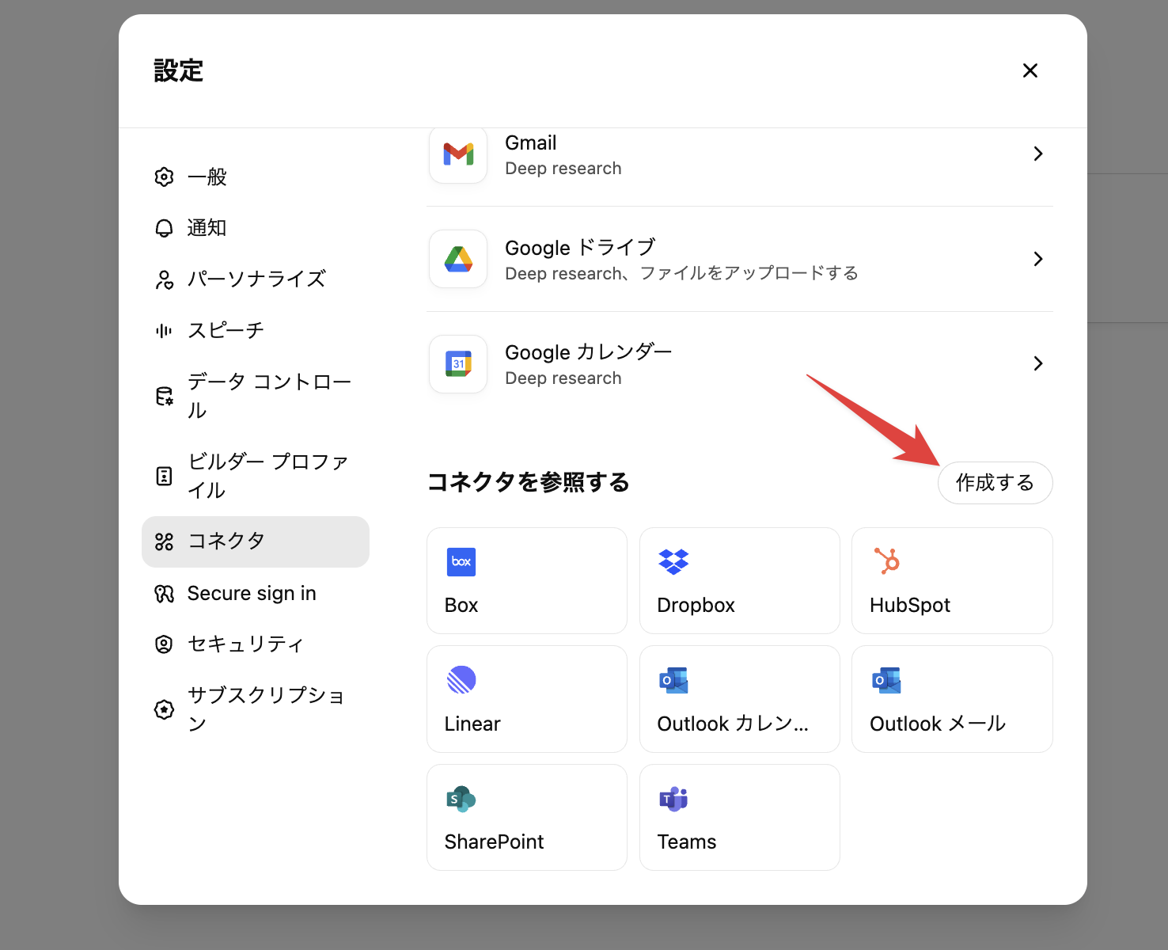Screen dimensions: 1168x950
Task: Click the Box logo icon
Action: pyautogui.click(x=461, y=561)
